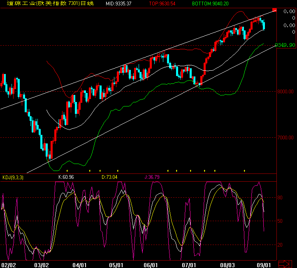Image resolution: width=297 pixels, height=268 pixels.
Task: Click the 80 level on KDJ axis
Action: tap(280, 198)
